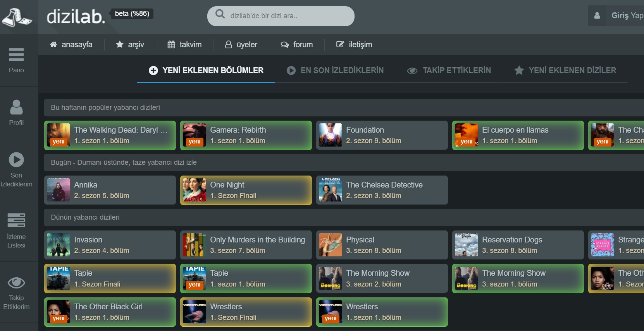Click the chat bubbles icon next to forum
The width and height of the screenshot is (644, 331).
click(285, 44)
